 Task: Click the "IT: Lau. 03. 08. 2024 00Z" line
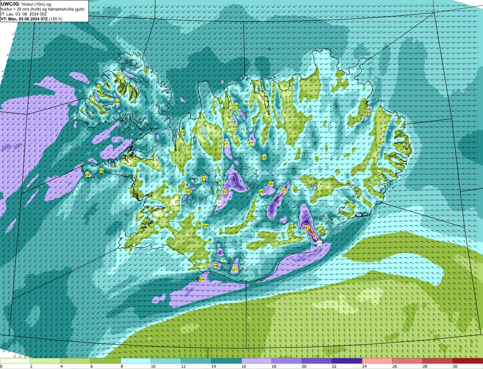(24, 14)
